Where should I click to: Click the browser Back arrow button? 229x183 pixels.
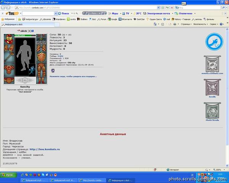[3, 8]
